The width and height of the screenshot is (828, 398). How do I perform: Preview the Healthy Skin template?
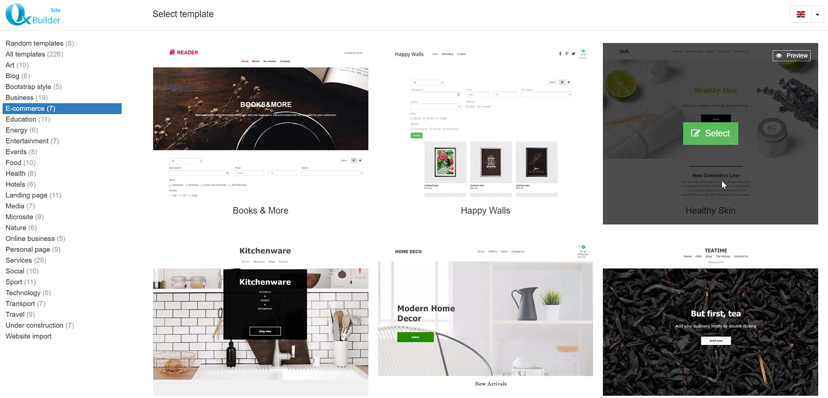pyautogui.click(x=792, y=56)
